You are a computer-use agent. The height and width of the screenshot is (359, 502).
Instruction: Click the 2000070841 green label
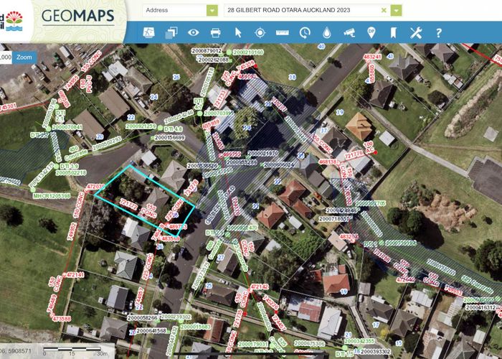coord(67,127)
